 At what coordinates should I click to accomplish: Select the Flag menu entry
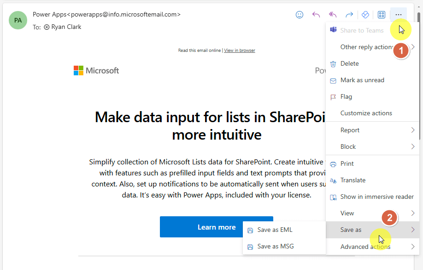pyautogui.click(x=372, y=97)
